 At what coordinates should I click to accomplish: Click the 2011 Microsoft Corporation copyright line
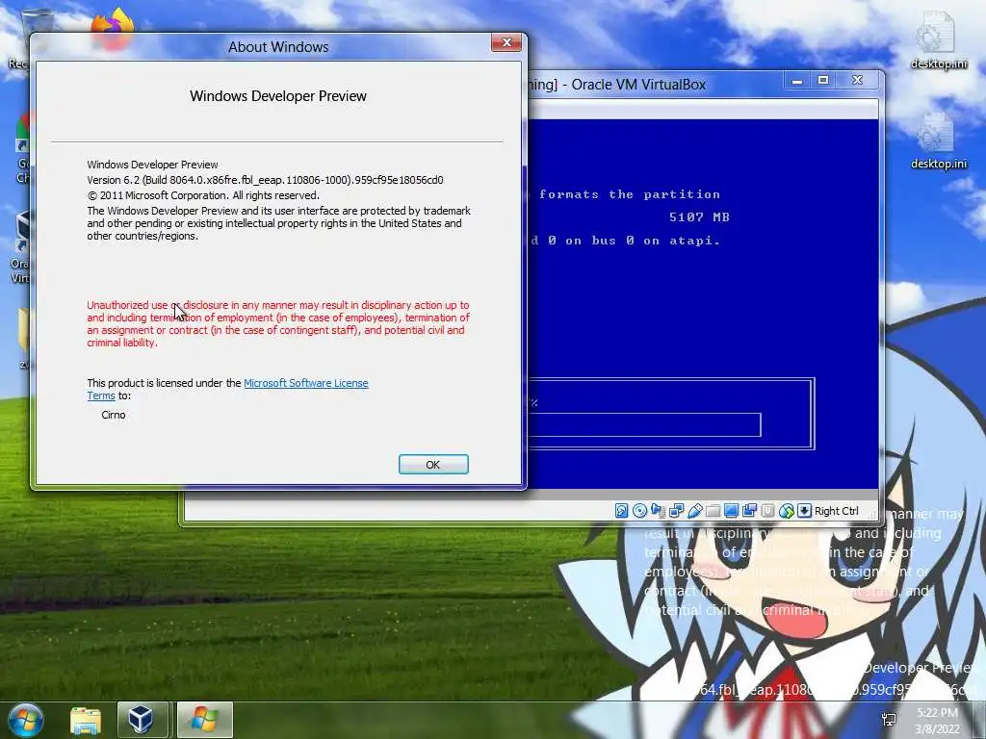click(x=203, y=195)
